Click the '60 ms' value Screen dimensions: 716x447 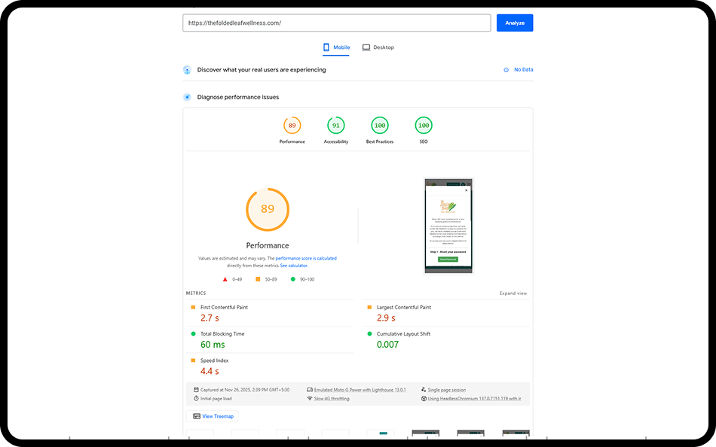213,345
